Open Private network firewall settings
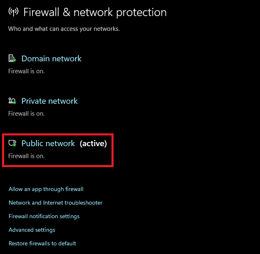260x254 pixels. (49, 101)
